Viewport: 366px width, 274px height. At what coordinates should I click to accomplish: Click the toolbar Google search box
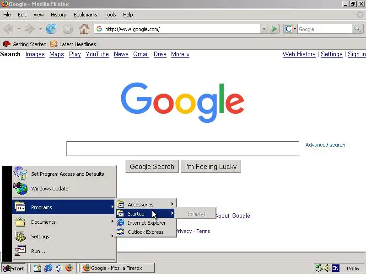click(324, 29)
